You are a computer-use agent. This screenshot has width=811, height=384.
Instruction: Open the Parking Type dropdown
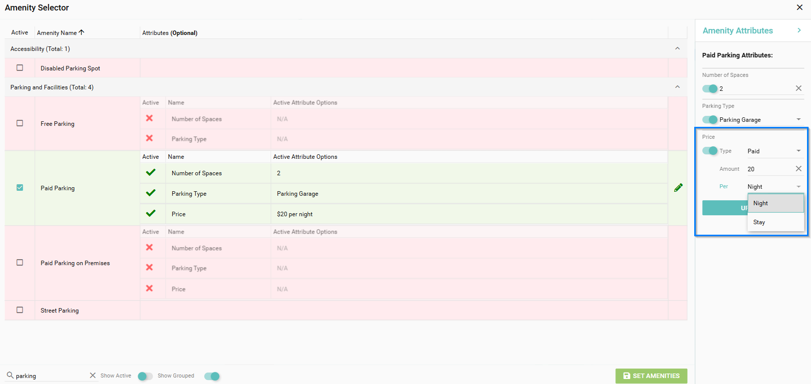pyautogui.click(x=799, y=120)
